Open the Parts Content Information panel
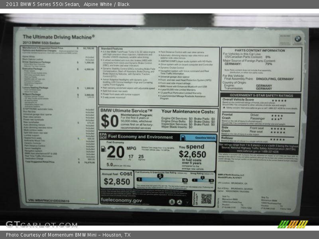 point(260,51)
